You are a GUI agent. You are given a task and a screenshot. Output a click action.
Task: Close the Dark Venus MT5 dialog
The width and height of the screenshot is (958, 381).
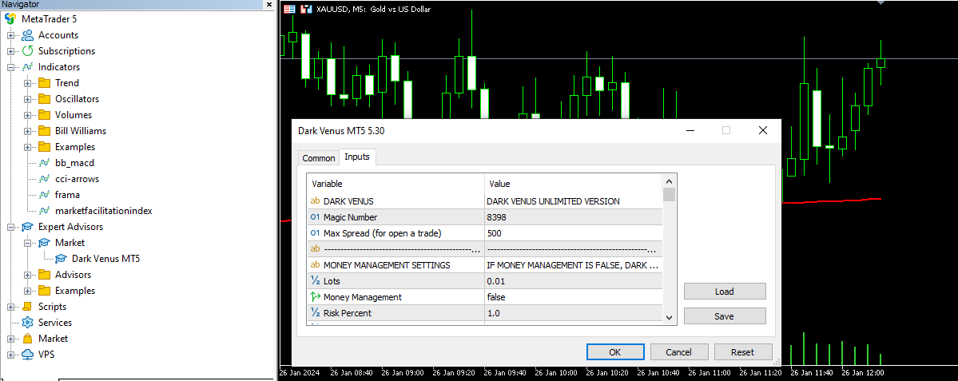tap(762, 130)
